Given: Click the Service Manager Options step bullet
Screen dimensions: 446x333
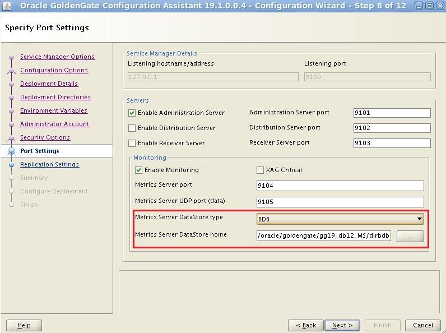Looking at the screenshot, I should point(11,57).
